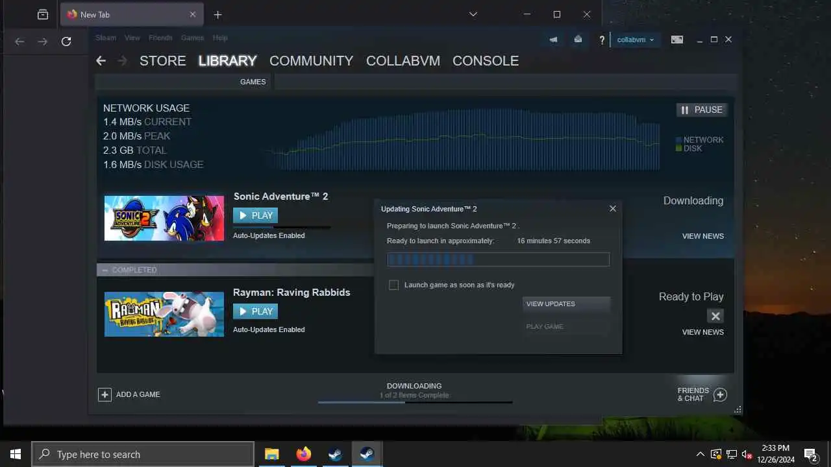Open the STORE section
Image resolution: width=831 pixels, height=467 pixels.
coord(163,60)
